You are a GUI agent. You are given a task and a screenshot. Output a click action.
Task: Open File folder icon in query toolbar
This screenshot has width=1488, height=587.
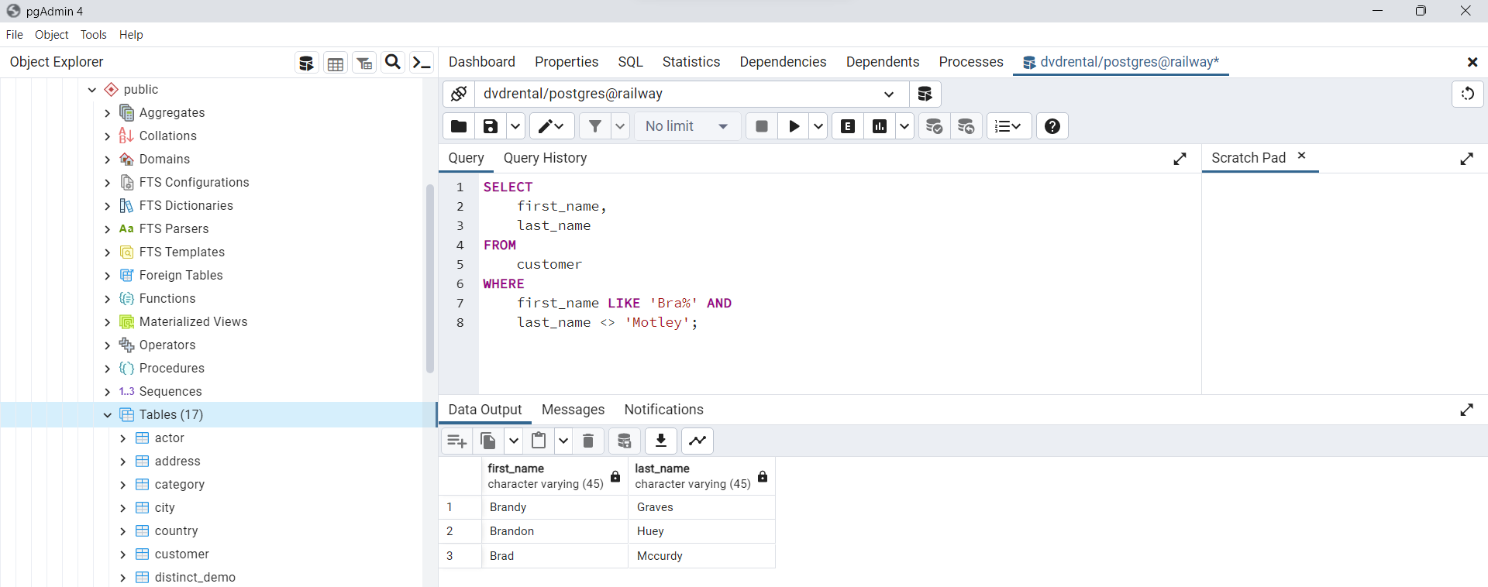(459, 126)
